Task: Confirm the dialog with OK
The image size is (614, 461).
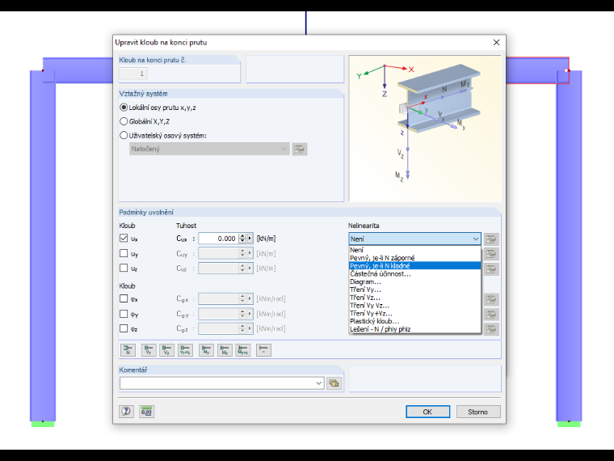Action: coord(427,412)
